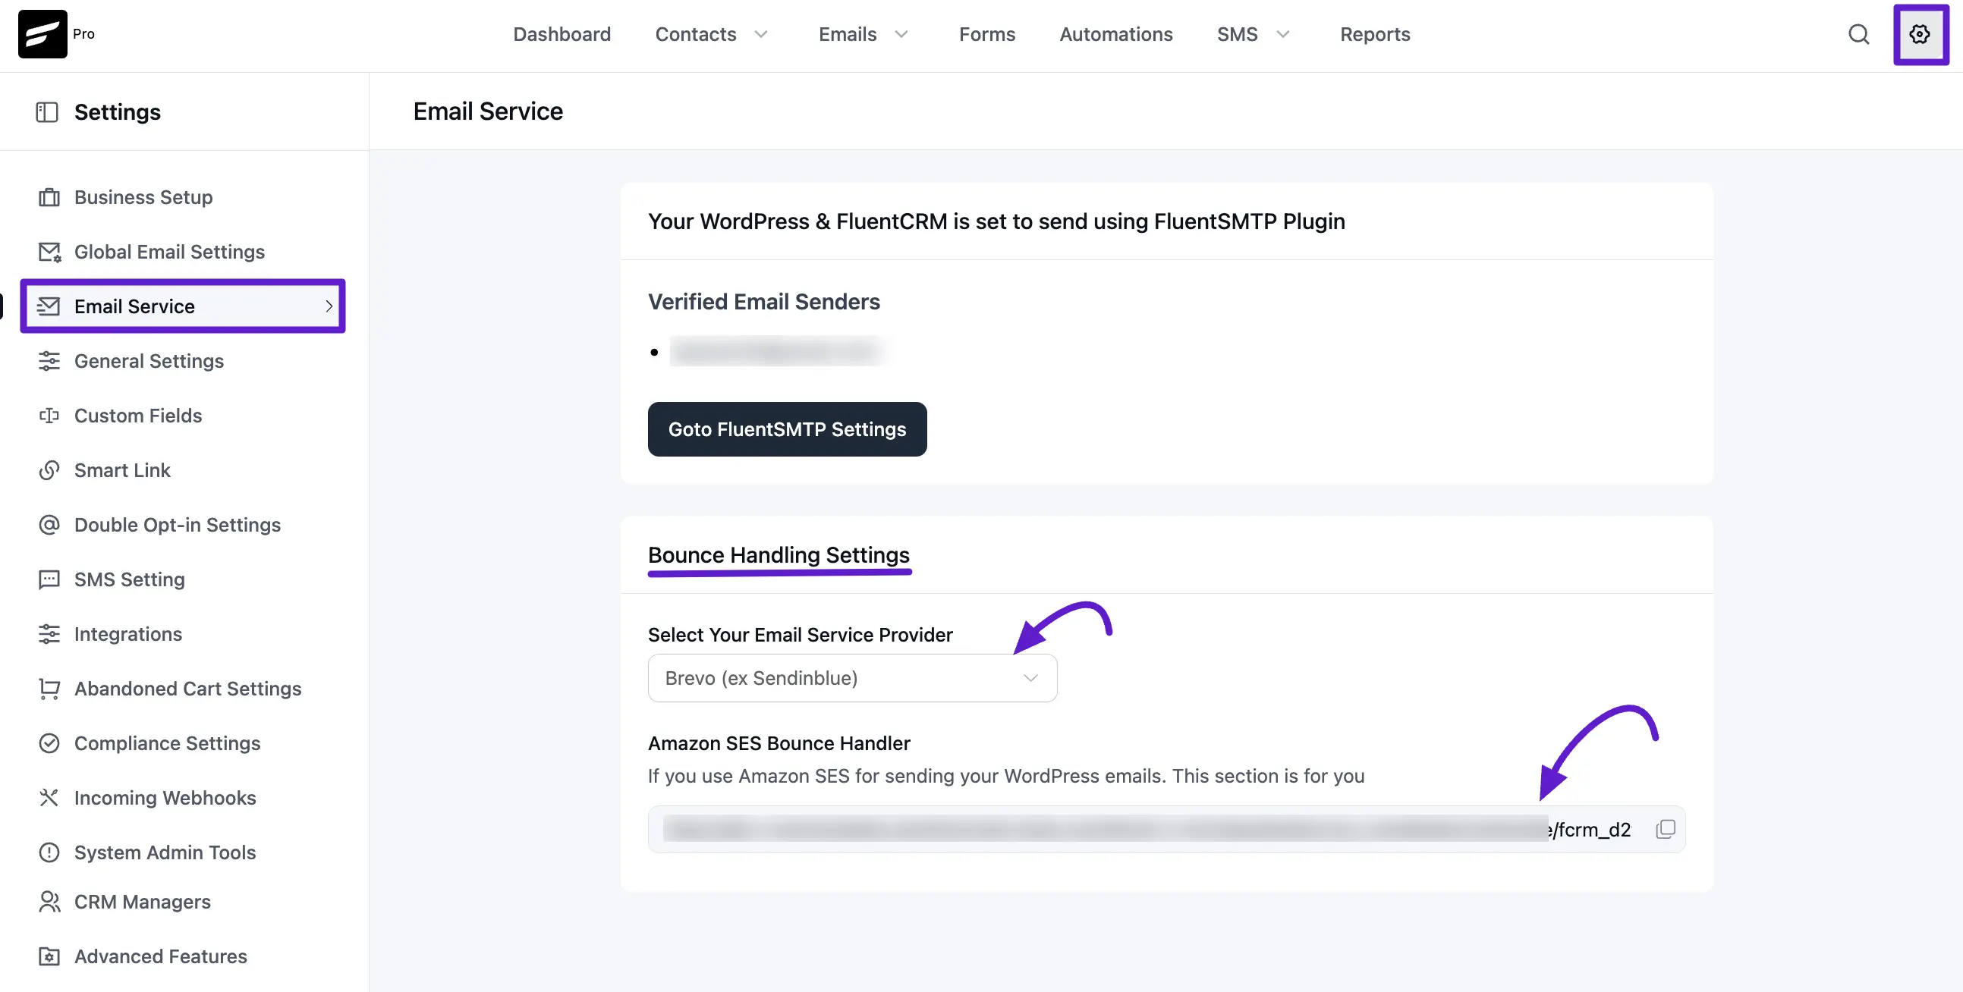Open the search magnifier icon

pyautogui.click(x=1858, y=34)
